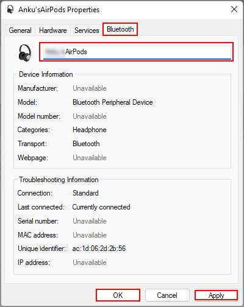Apply the device name change
The height and width of the screenshot is (307, 244).
coord(216,295)
